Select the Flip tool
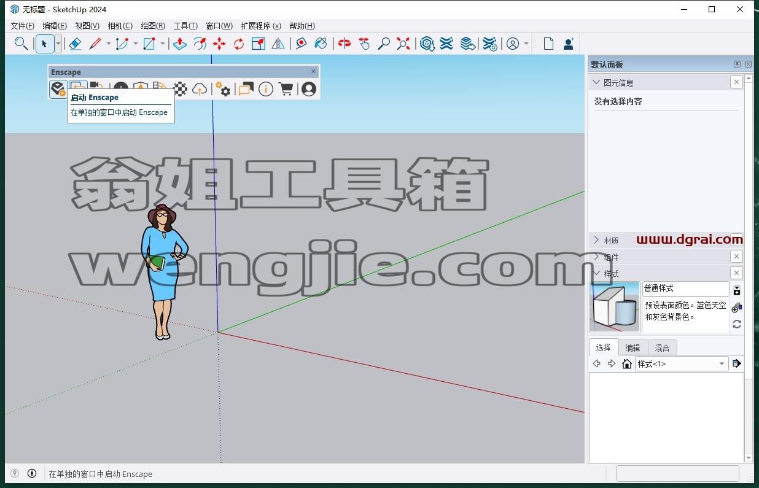The width and height of the screenshot is (759, 488). [278, 44]
